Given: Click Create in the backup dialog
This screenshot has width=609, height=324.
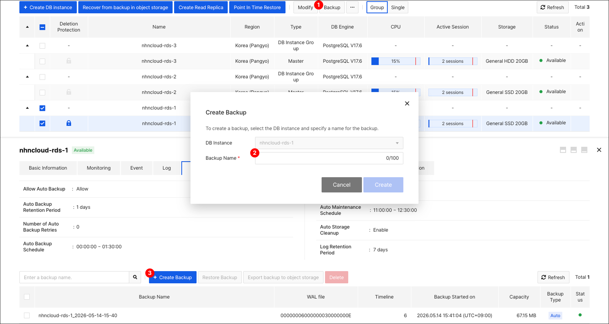Looking at the screenshot, I should coord(383,185).
